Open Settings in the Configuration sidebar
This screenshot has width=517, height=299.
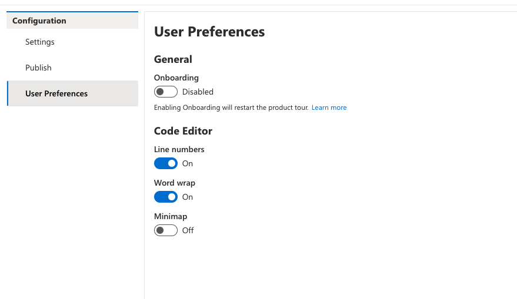(40, 42)
